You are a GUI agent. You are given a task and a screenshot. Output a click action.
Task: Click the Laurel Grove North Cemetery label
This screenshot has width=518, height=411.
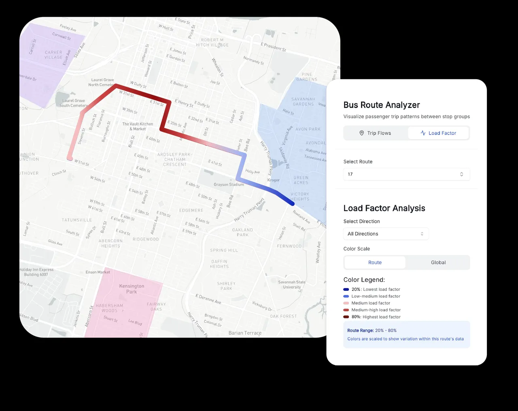tap(102, 83)
